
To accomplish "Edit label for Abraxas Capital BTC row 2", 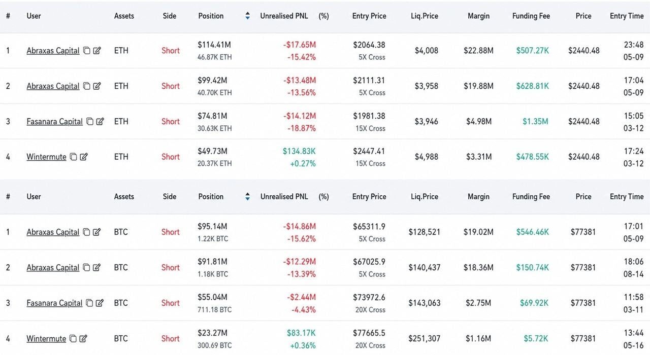I will pyautogui.click(x=97, y=268).
